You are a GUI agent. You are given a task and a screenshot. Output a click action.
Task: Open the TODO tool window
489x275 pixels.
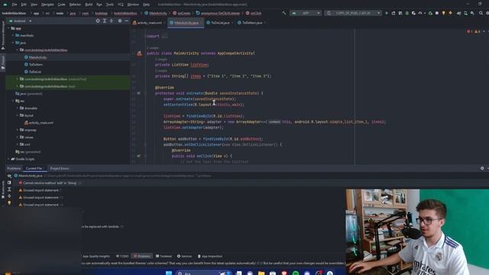(x=122, y=257)
